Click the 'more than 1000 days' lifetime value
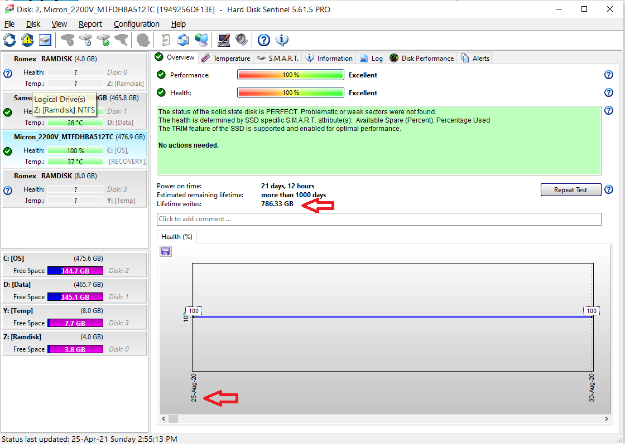The height and width of the screenshot is (444, 625). (x=294, y=195)
